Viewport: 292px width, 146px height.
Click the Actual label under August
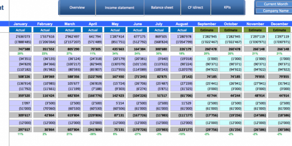(182, 30)
